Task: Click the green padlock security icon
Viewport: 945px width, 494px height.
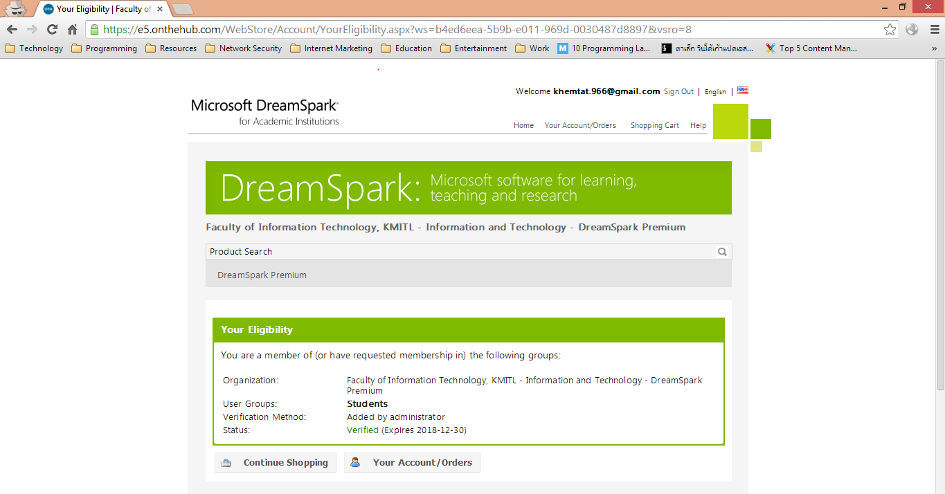Action: 94,29
